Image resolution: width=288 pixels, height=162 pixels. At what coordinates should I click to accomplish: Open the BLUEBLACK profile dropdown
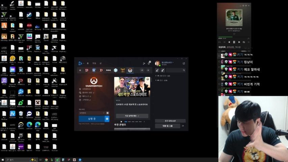167,63
